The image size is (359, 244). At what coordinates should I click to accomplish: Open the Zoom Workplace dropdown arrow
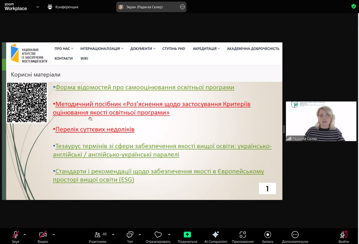[38, 7]
